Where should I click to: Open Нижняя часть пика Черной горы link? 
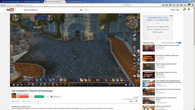click(166, 73)
